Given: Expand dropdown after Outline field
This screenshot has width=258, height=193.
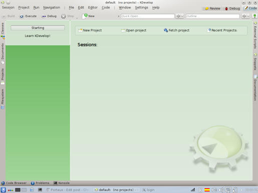Looking at the screenshot, I should click(x=245, y=16).
